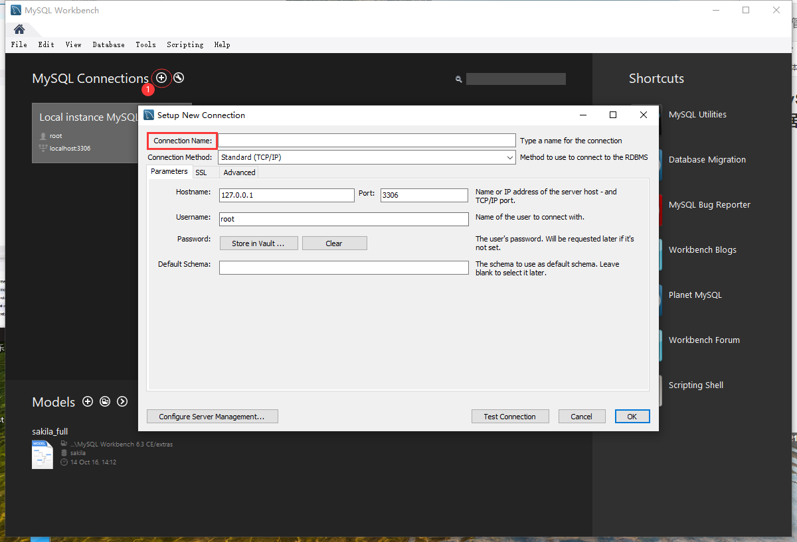Open the manage connections wrench icon

pos(179,78)
